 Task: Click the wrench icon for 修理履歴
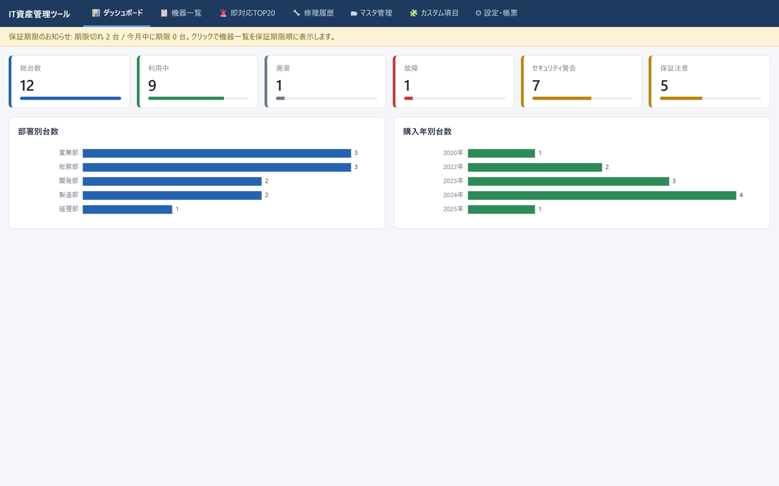(x=297, y=13)
